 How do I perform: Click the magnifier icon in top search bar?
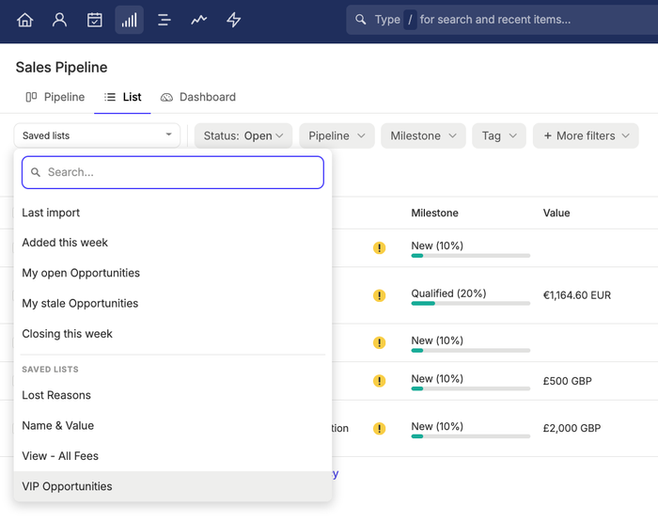point(360,20)
